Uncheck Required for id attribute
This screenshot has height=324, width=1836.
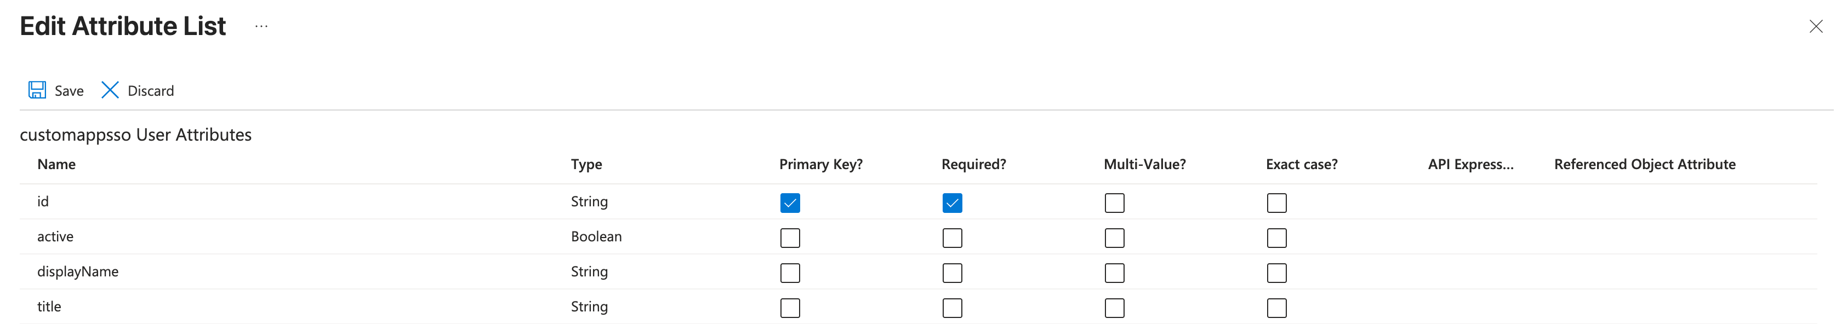coord(952,203)
